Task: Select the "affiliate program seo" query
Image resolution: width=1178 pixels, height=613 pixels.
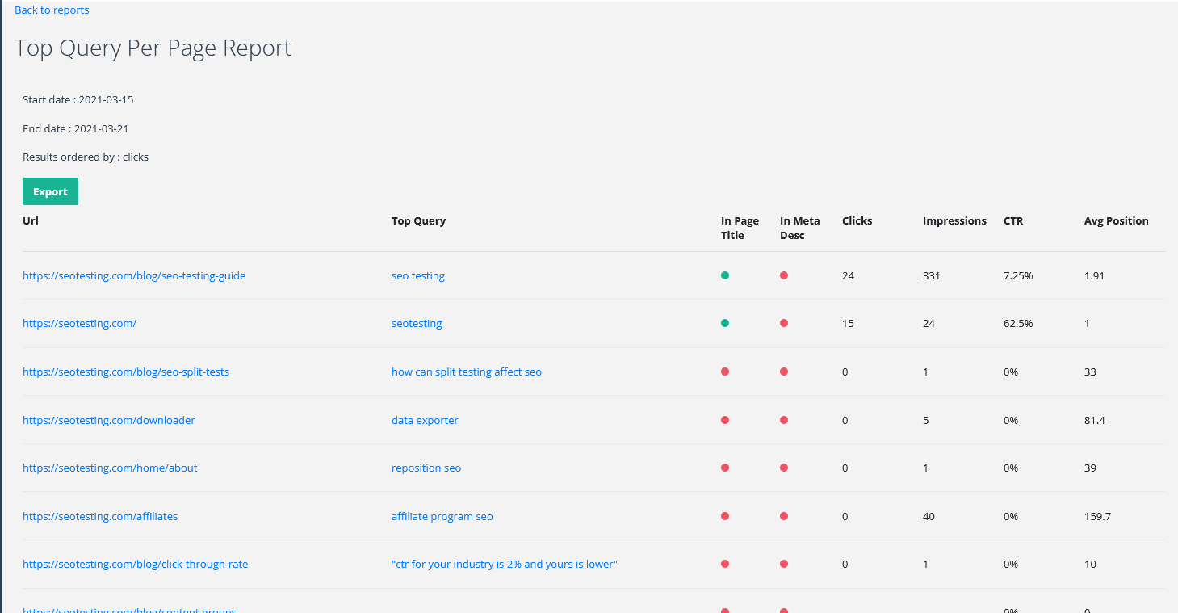Action: pos(442,516)
